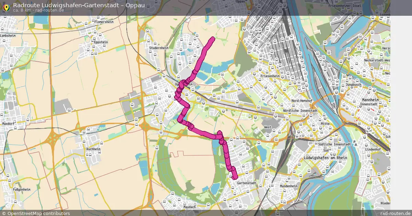This screenshot has width=412, height=216.
Task: Click the Nord-Hemshof label
Action: (x=301, y=101)
